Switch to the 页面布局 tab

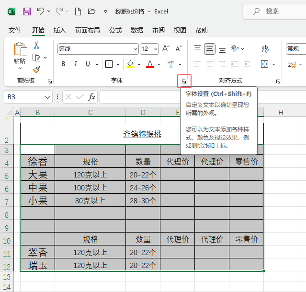[x=88, y=30]
